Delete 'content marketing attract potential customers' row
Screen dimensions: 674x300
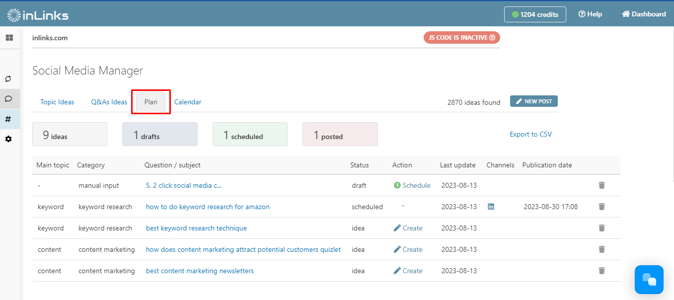[601, 249]
